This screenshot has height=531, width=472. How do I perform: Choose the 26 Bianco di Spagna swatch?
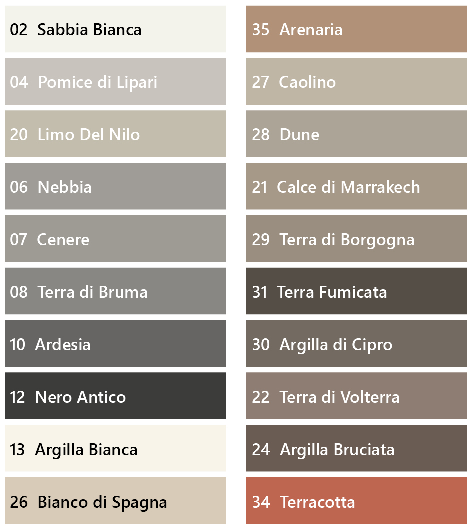point(115,501)
